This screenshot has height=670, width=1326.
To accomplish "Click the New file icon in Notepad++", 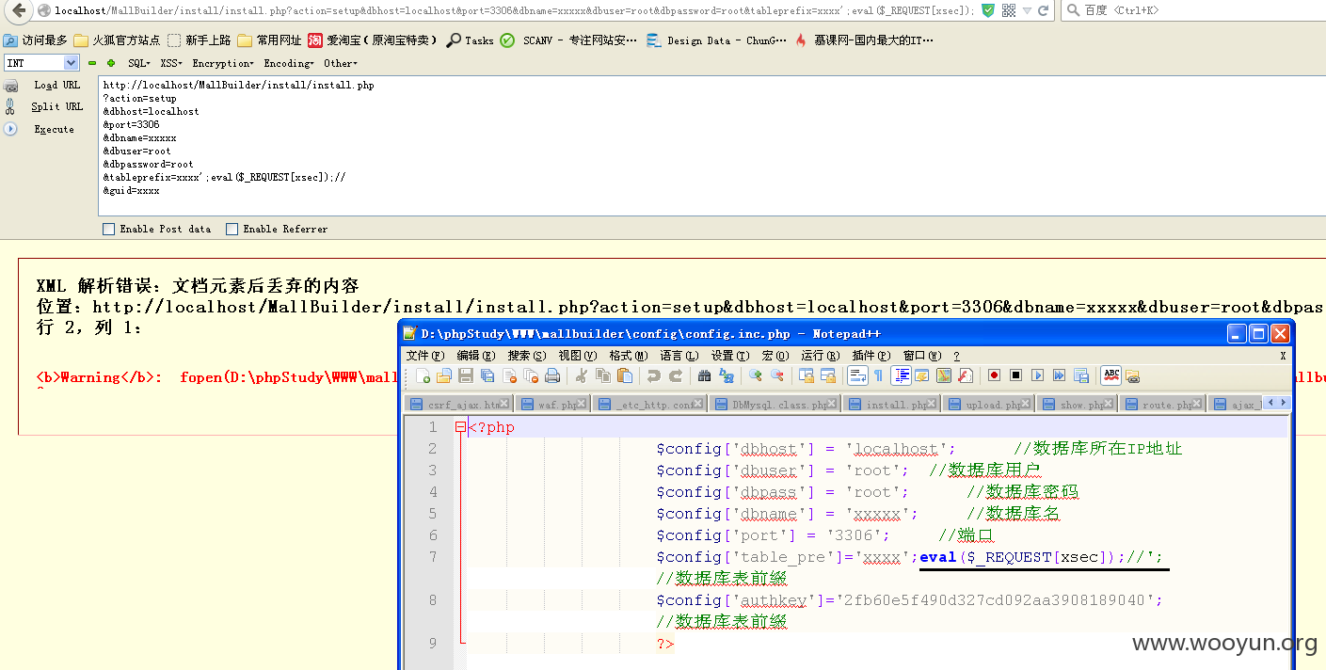I will coord(423,375).
